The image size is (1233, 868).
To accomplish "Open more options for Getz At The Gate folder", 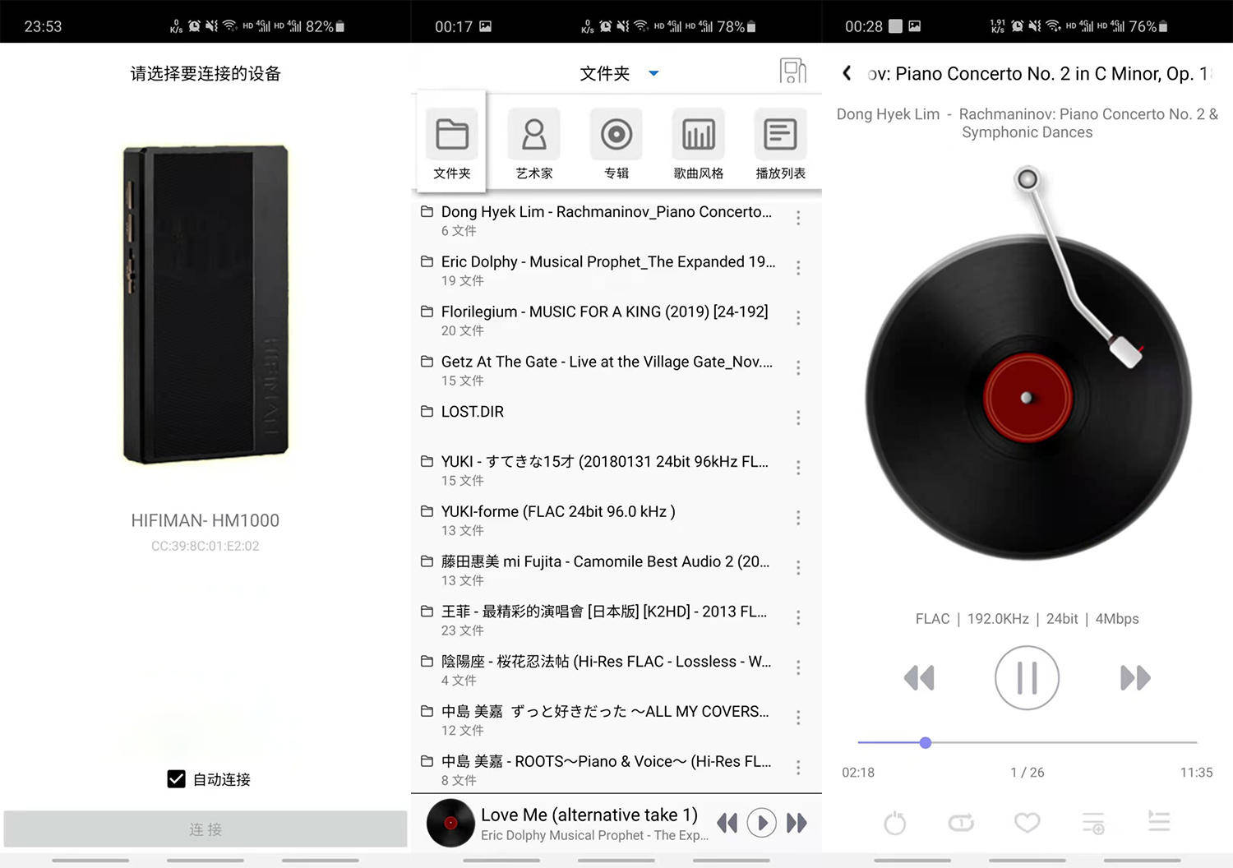I will point(798,368).
